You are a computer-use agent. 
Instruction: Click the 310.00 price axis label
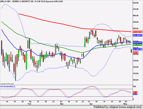(136, 73)
